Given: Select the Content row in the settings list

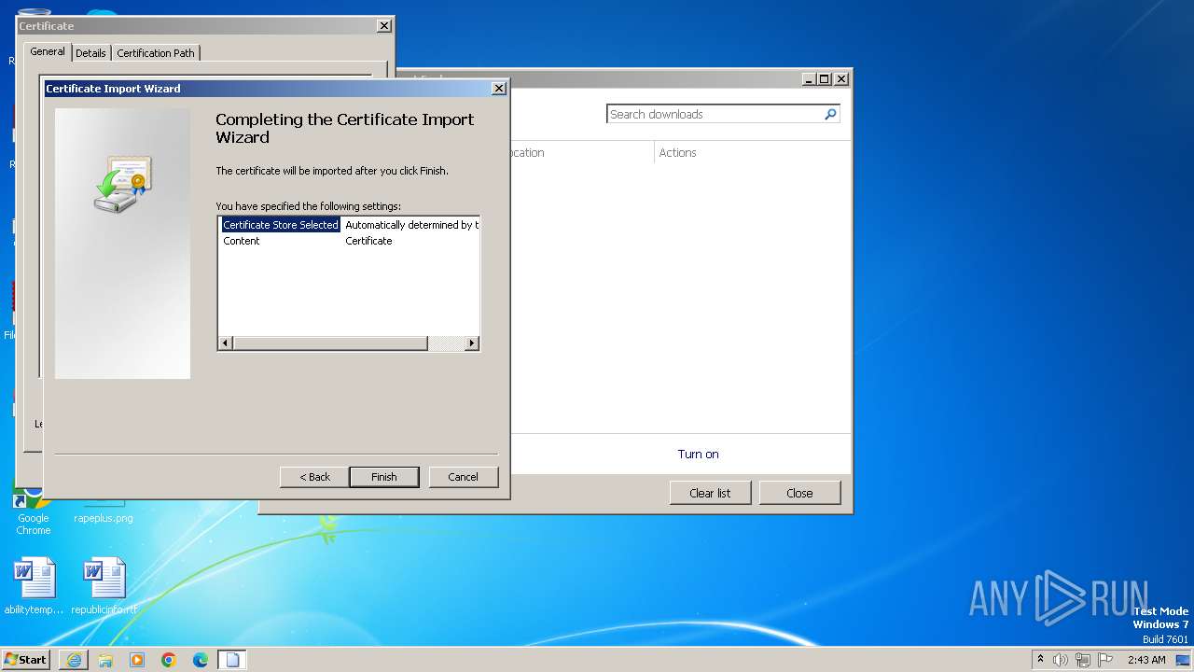Looking at the screenshot, I should 242,241.
